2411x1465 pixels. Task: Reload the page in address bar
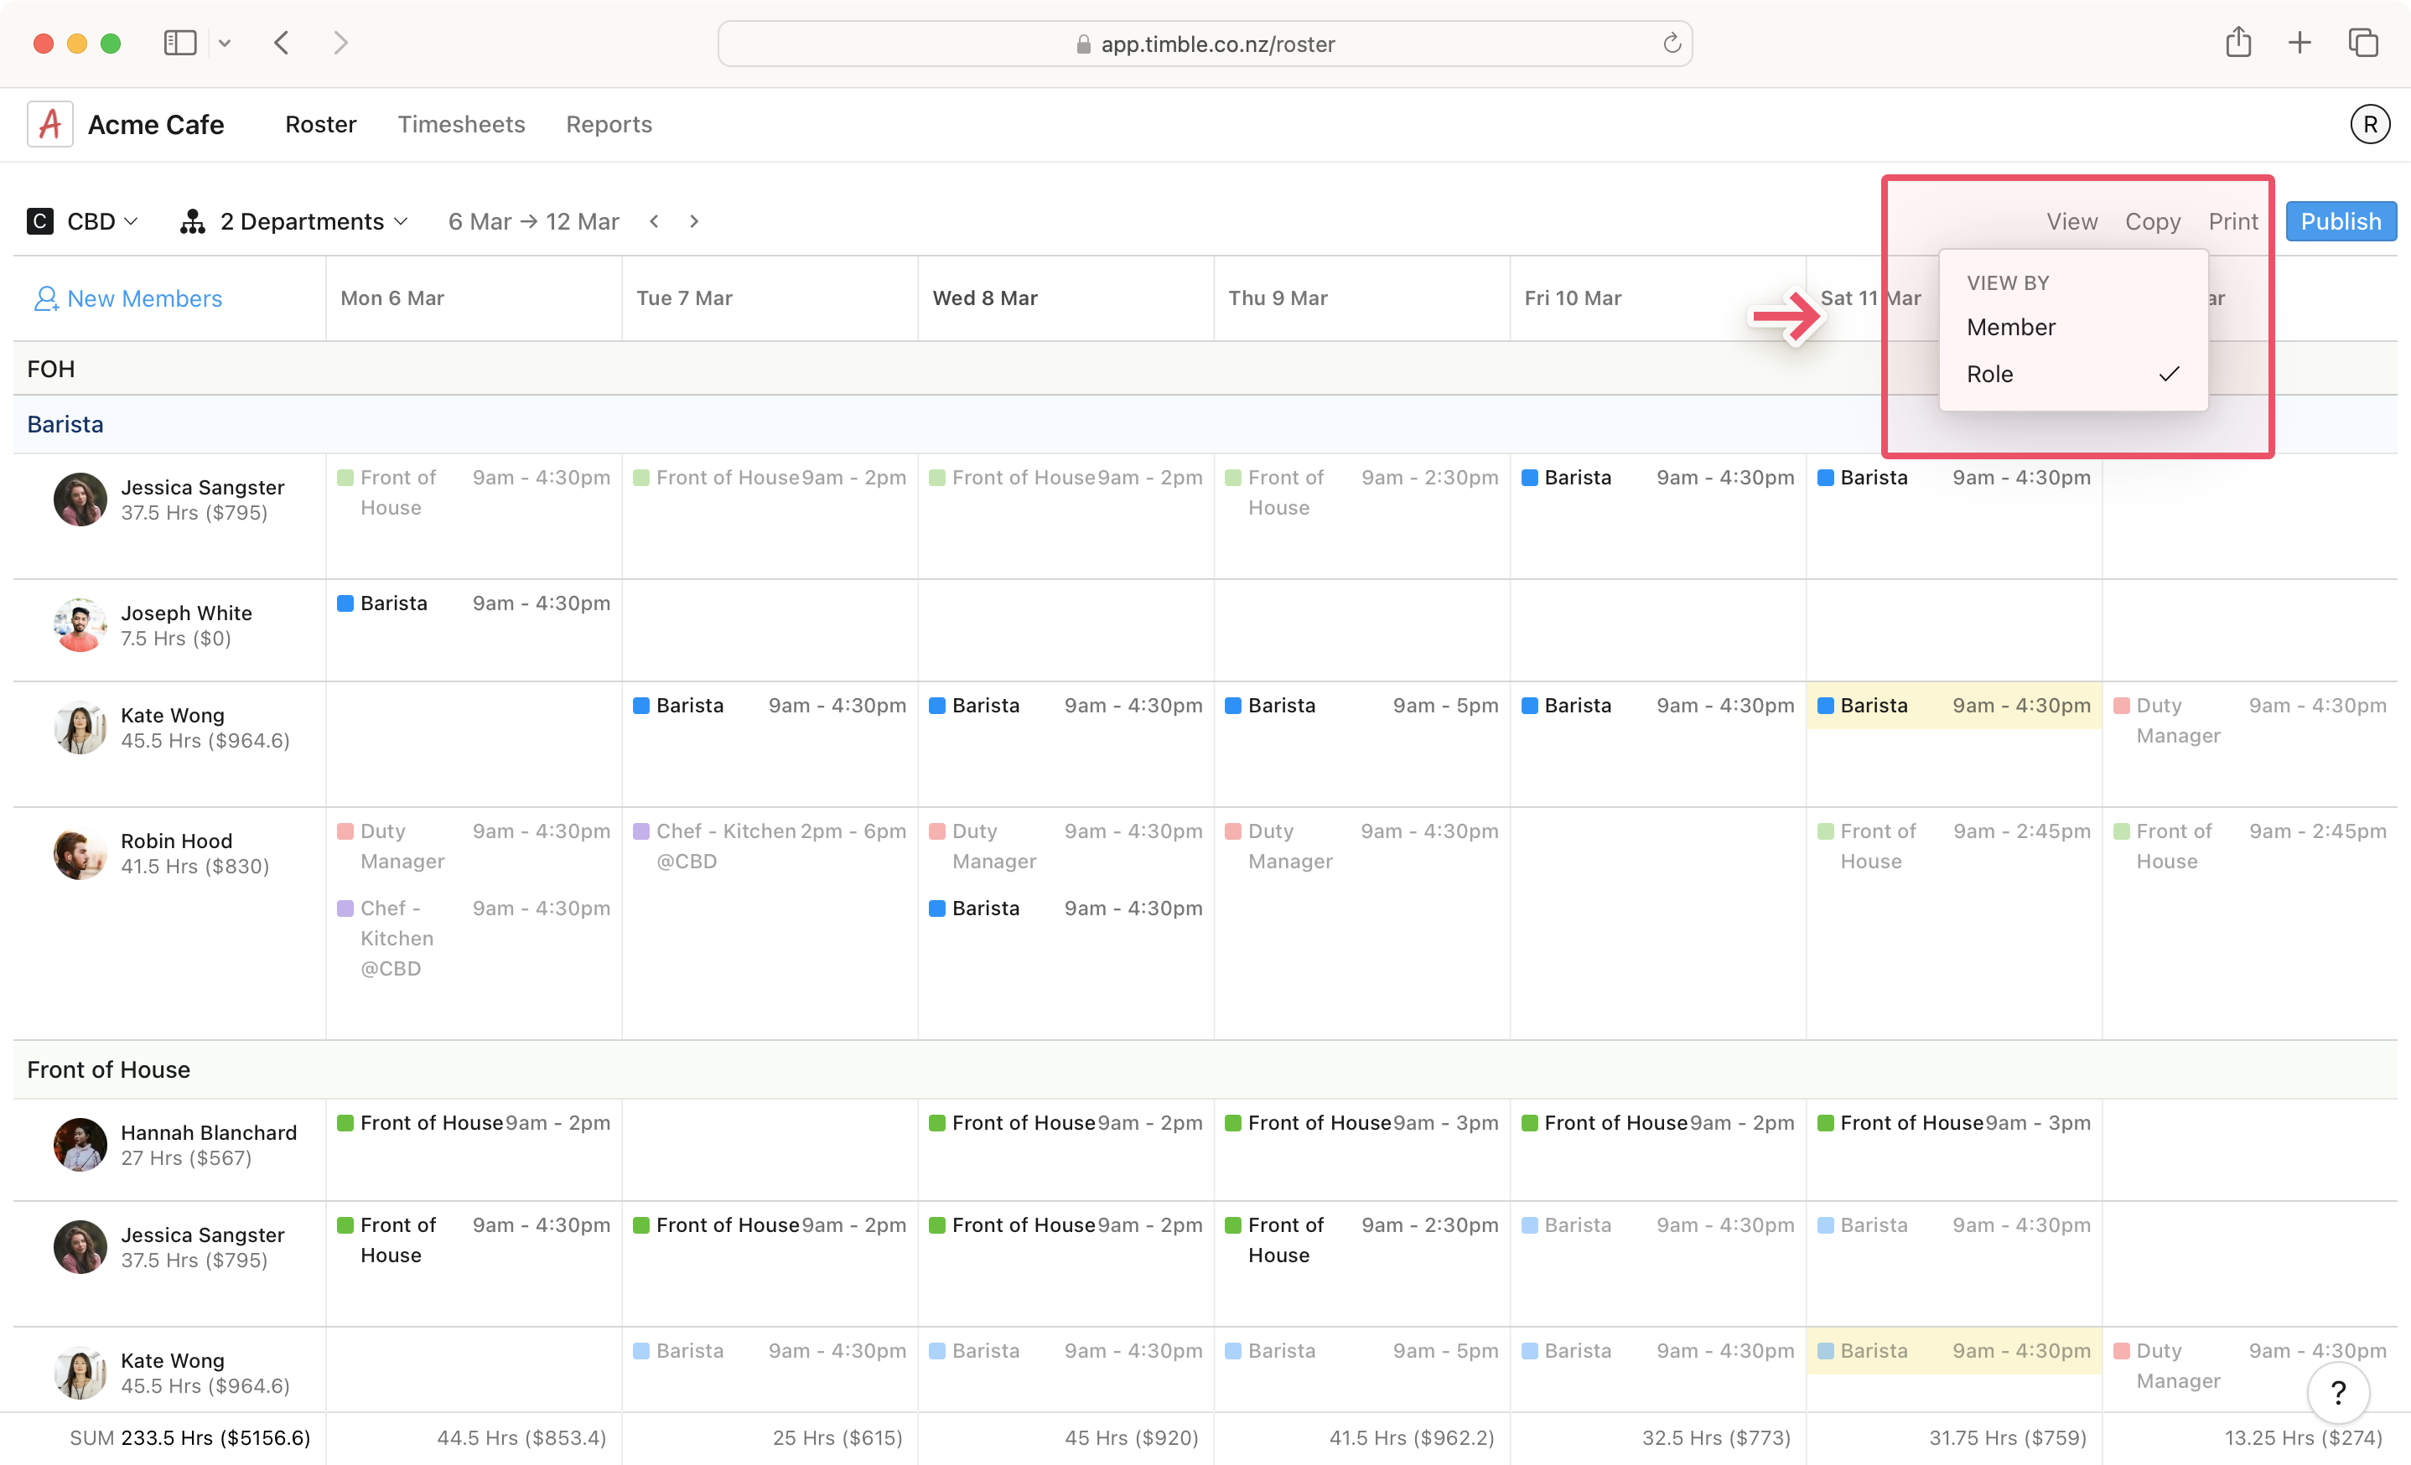[1672, 44]
